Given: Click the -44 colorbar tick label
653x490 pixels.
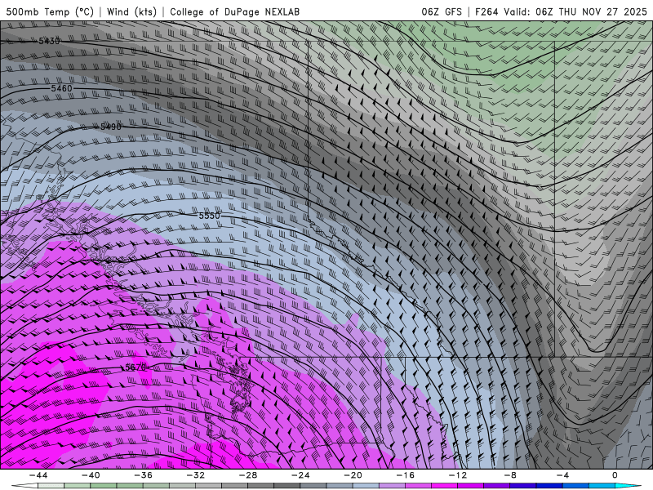Looking at the screenshot, I should pos(38,475).
